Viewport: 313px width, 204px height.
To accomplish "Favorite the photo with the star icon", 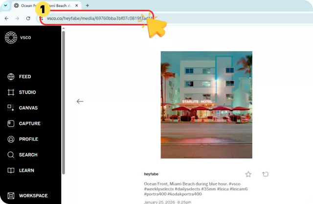I will (248, 174).
